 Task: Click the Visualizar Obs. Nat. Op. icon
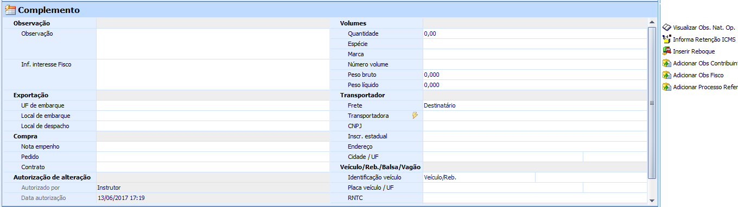coord(667,27)
